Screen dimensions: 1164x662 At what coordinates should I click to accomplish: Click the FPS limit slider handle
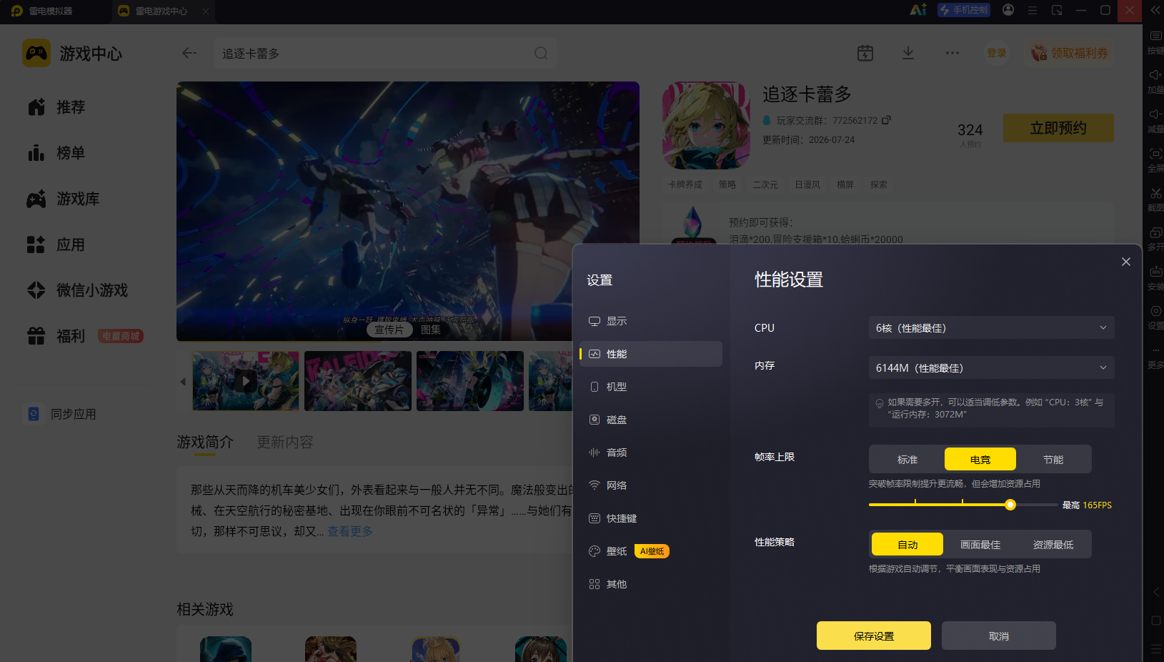click(1010, 505)
